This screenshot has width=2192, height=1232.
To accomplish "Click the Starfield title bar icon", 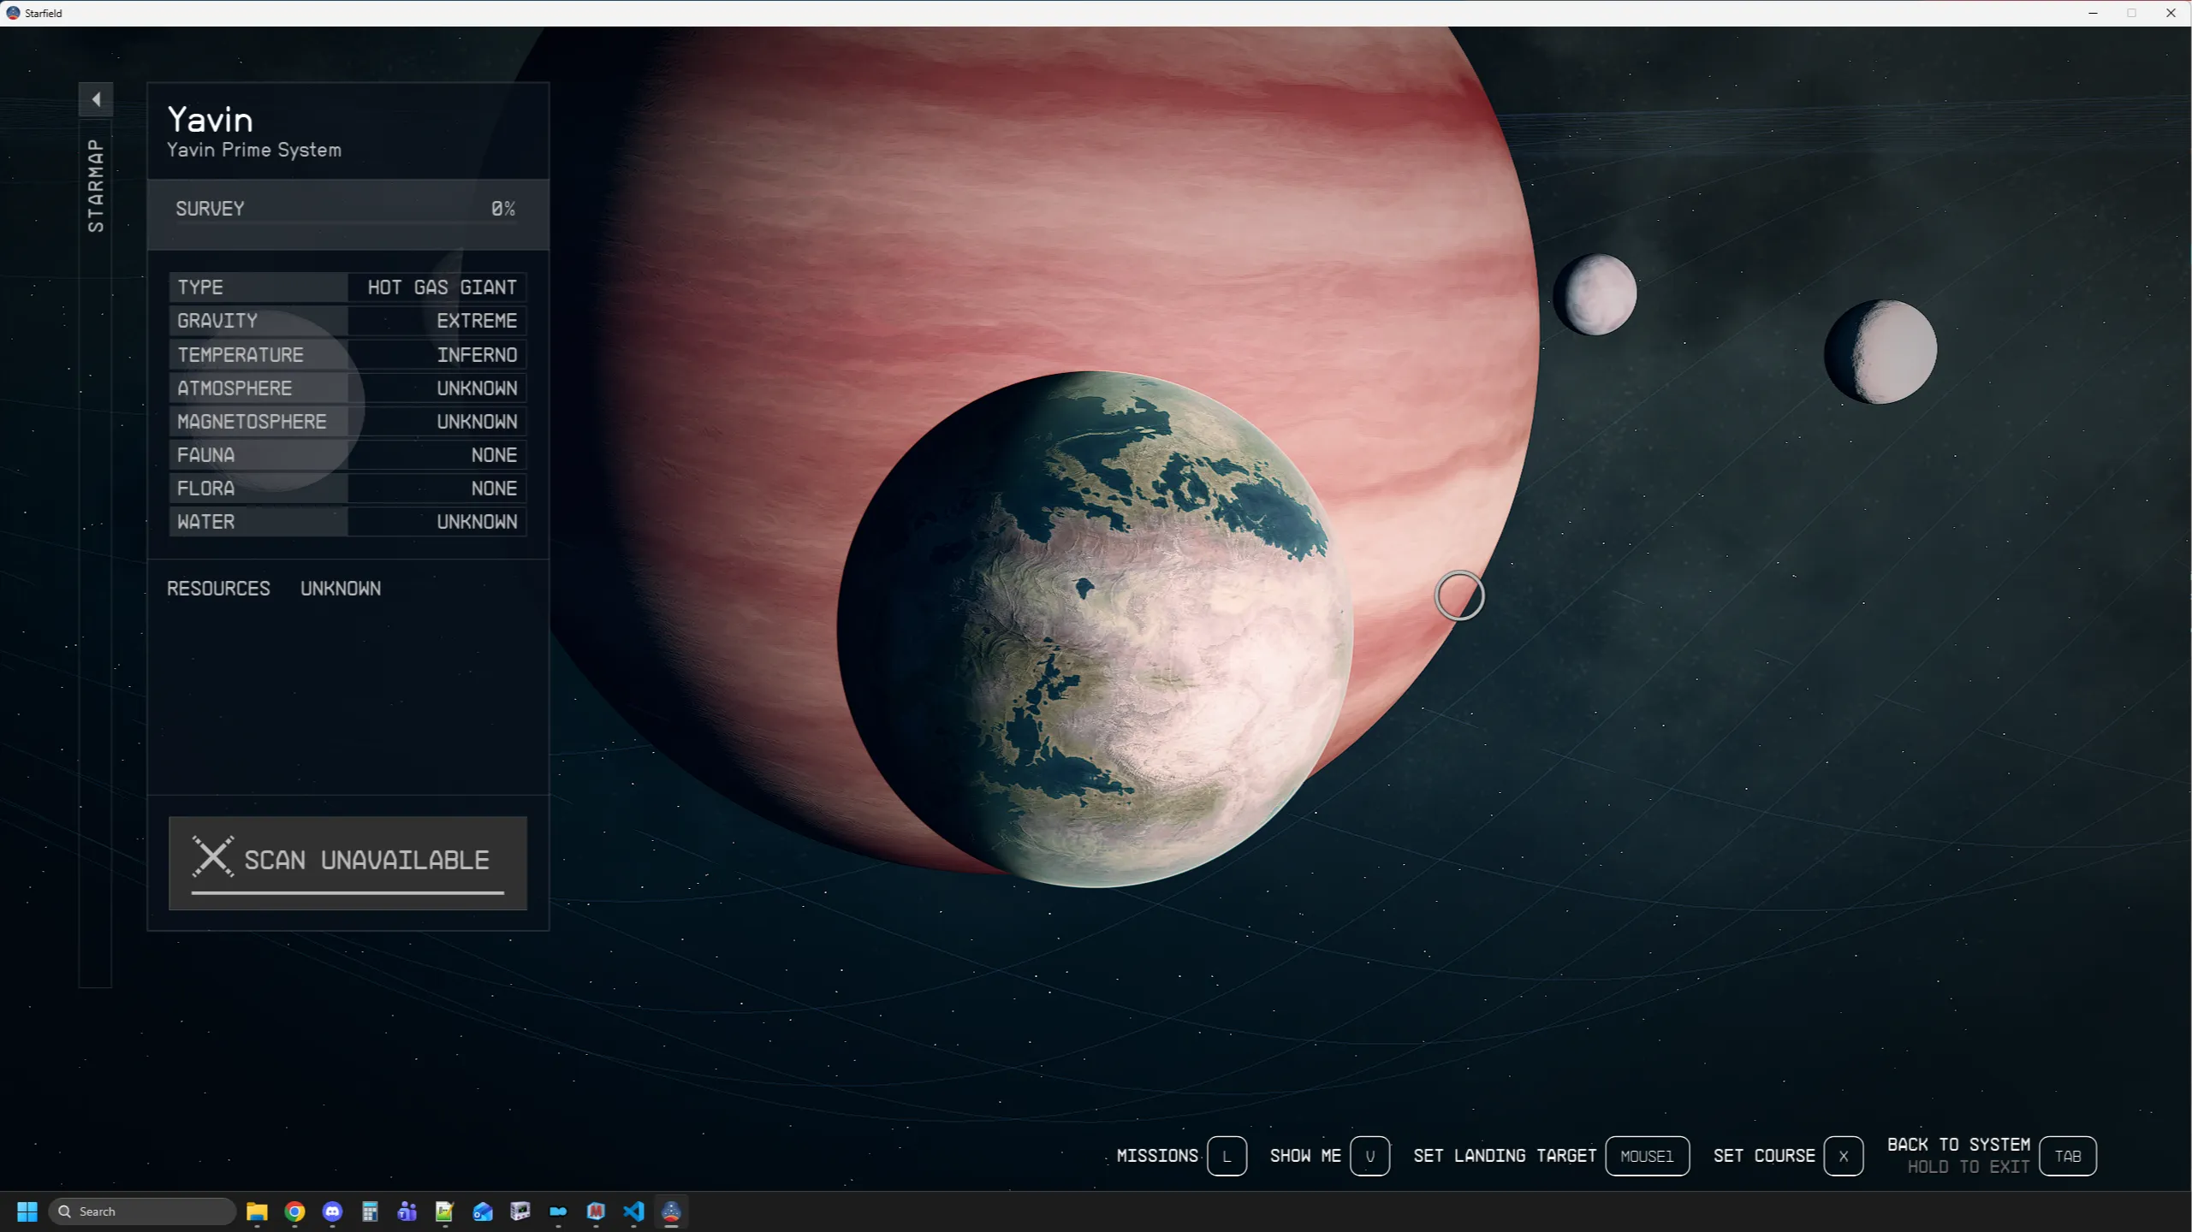I will click(x=13, y=13).
